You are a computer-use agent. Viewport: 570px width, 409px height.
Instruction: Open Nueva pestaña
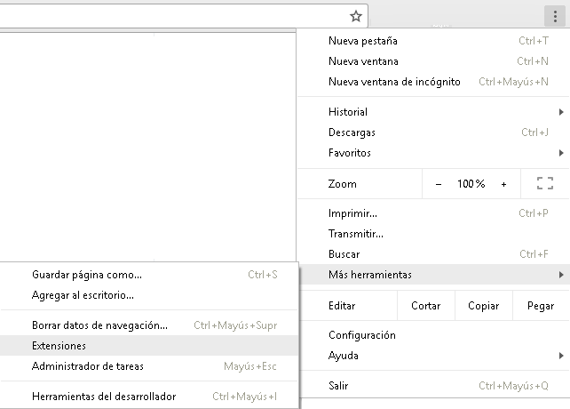tap(363, 41)
